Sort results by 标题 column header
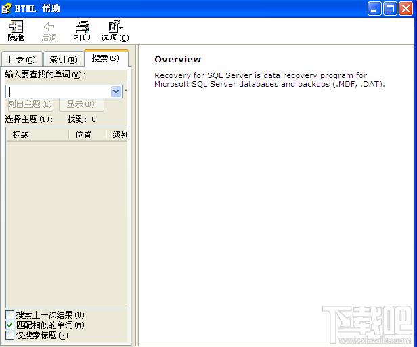 tap(37, 134)
